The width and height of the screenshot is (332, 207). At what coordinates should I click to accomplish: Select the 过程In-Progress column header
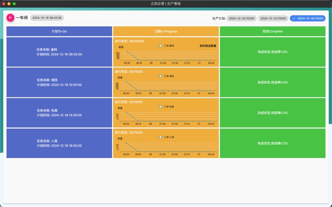166,31
